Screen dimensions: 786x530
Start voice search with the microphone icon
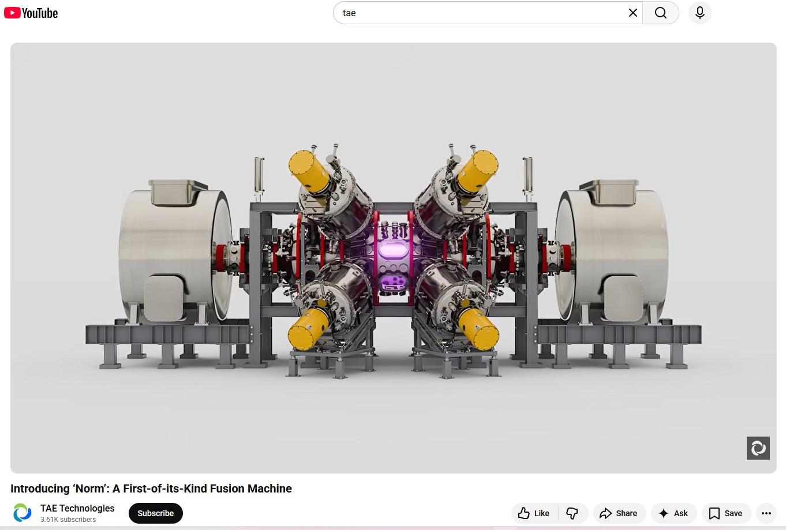tap(699, 13)
